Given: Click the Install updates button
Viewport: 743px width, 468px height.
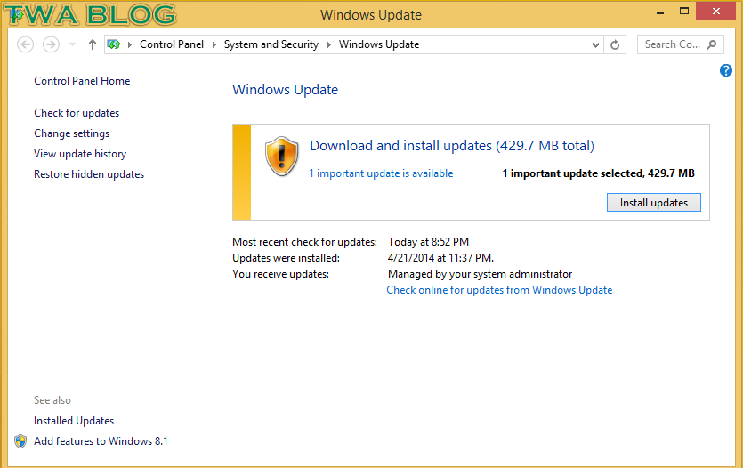Looking at the screenshot, I should tap(653, 203).
